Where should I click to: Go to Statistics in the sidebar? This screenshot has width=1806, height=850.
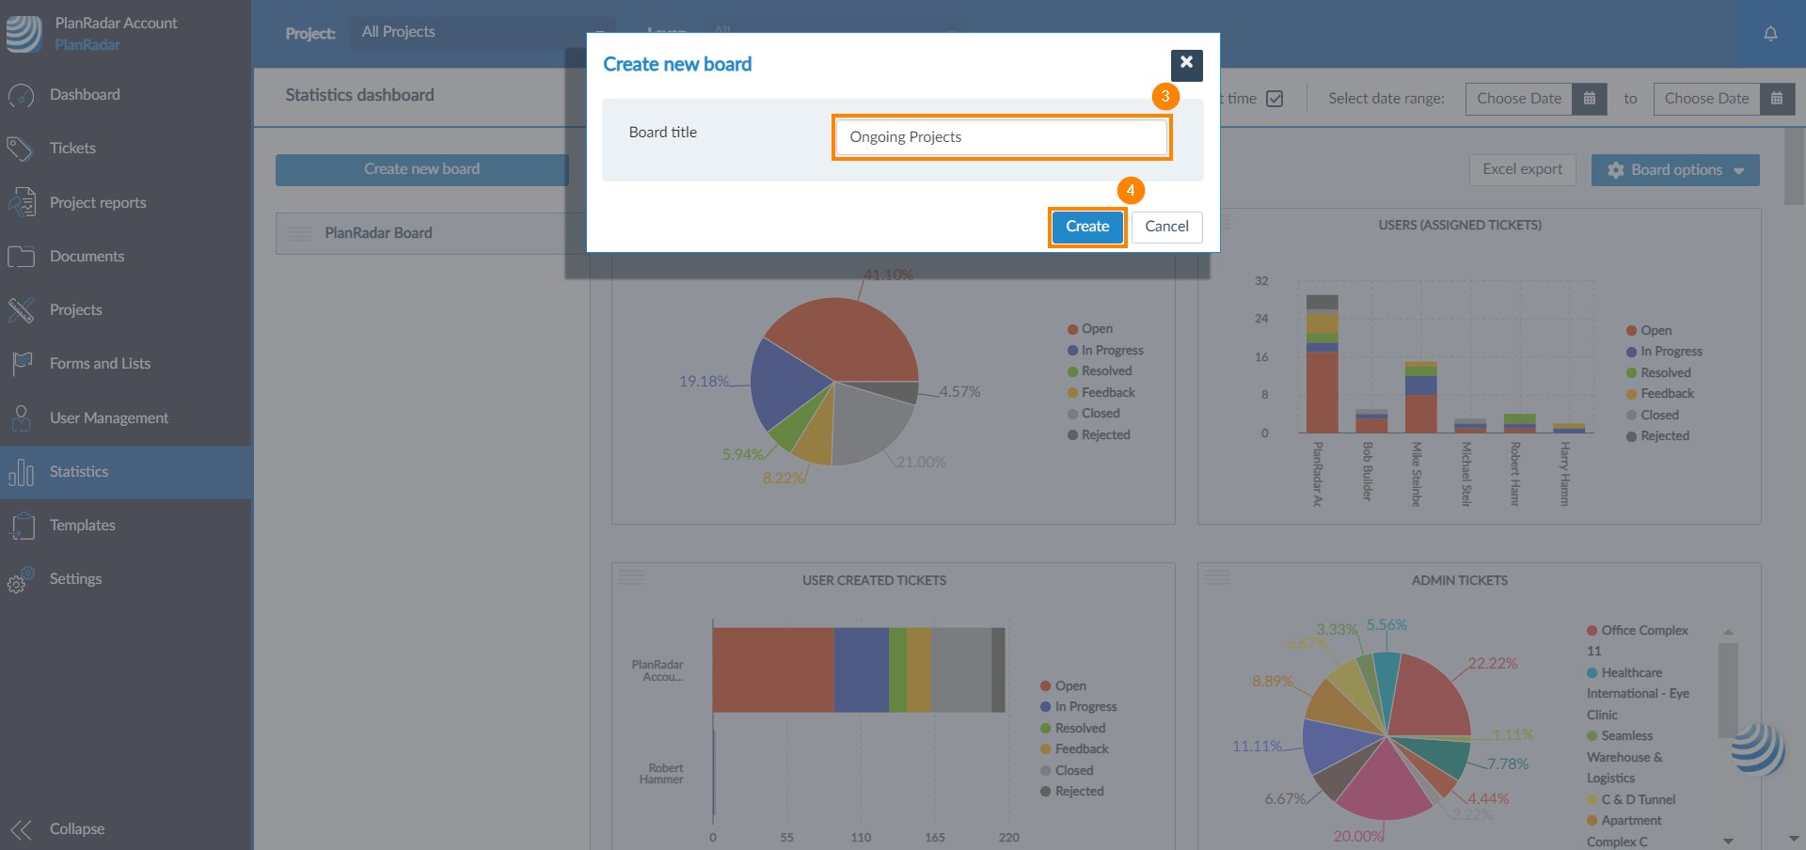click(79, 472)
